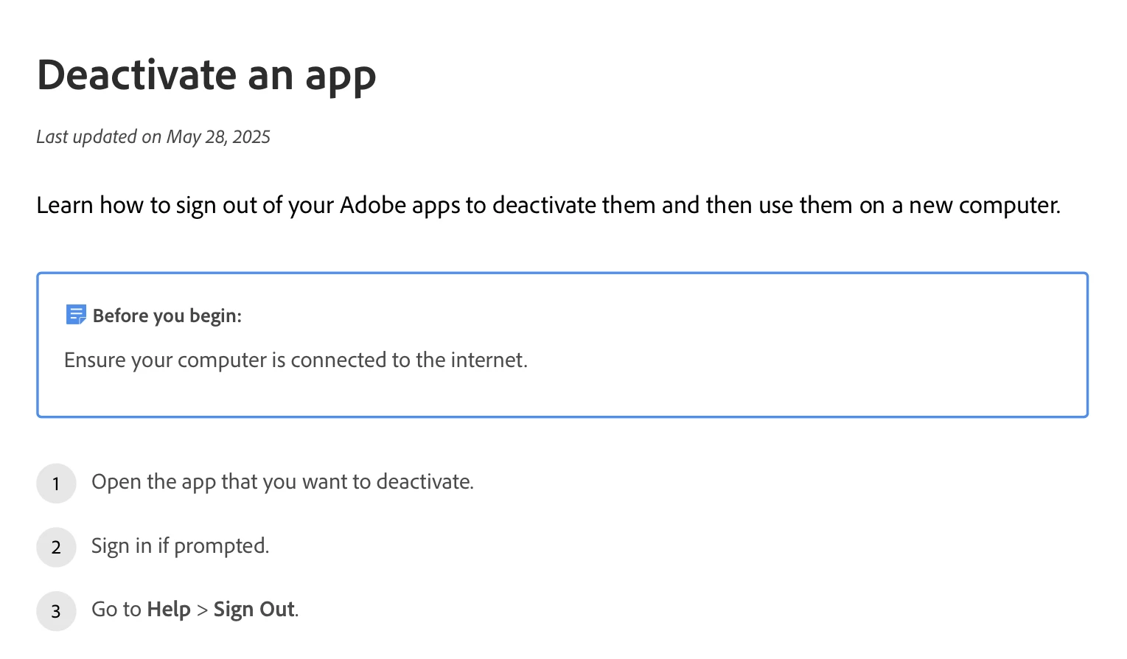Click the > separator between Help and Sign Out

[202, 610]
